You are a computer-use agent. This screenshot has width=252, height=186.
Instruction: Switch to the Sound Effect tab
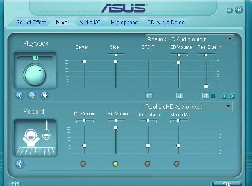[31, 23]
